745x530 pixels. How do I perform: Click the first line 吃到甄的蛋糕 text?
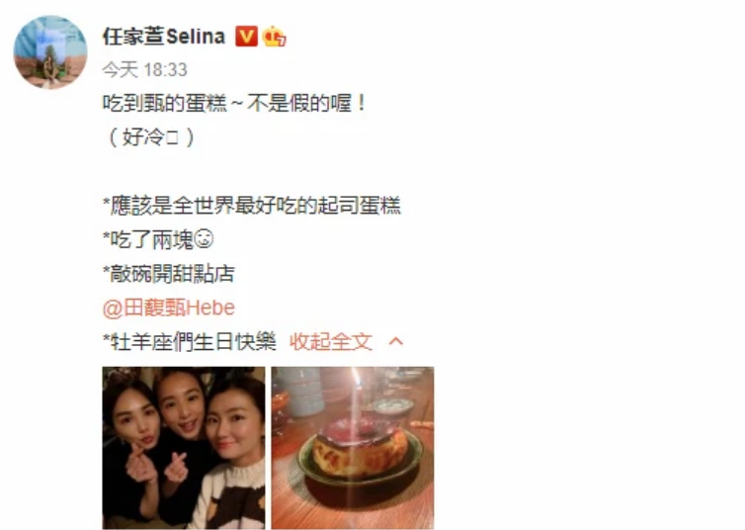point(165,104)
